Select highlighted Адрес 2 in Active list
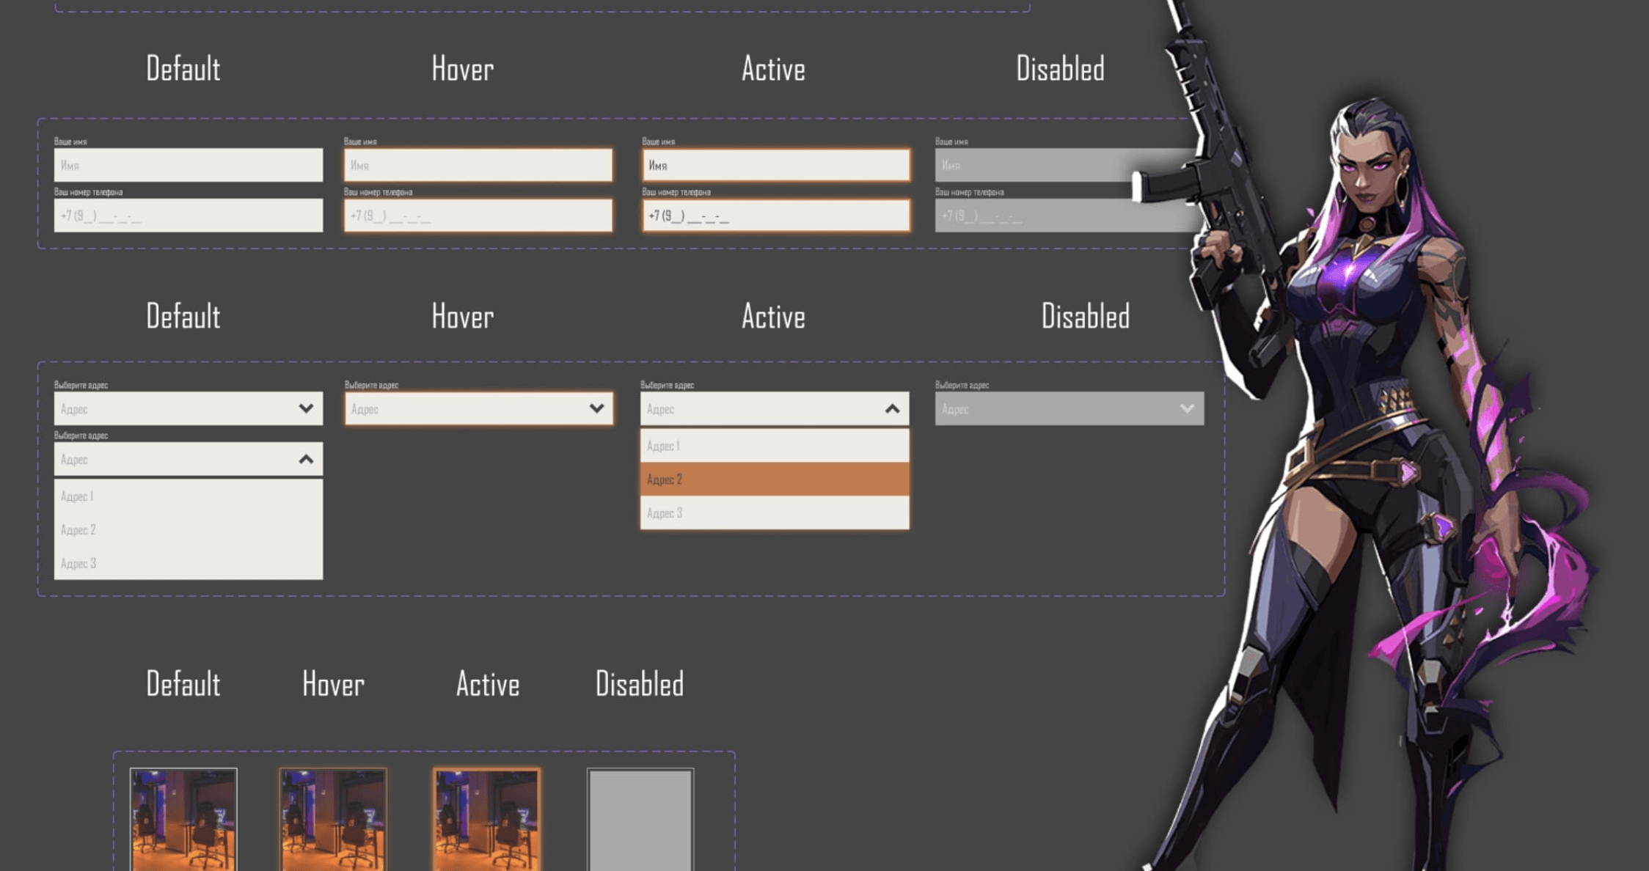This screenshot has height=871, width=1649. point(774,479)
